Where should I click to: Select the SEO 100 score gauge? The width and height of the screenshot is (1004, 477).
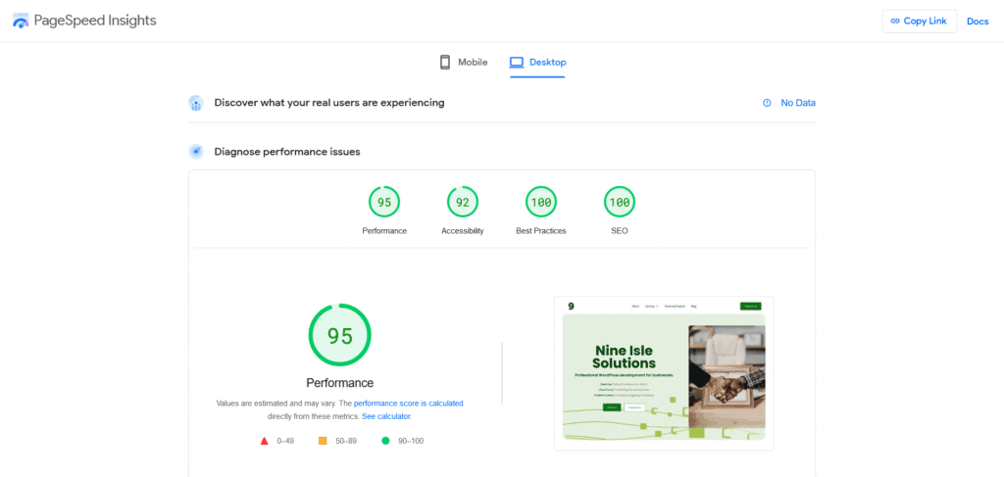(x=620, y=203)
